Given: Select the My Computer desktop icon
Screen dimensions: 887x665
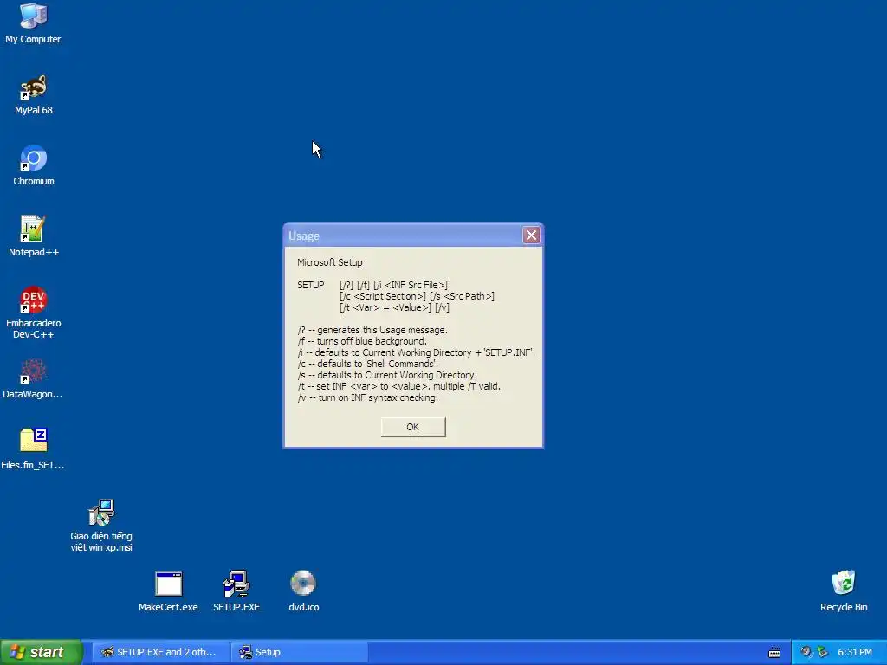Looking at the screenshot, I should tap(34, 23).
